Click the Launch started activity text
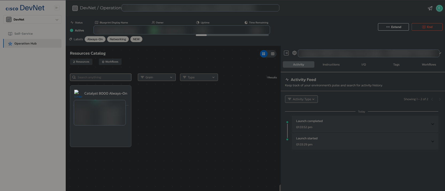The height and width of the screenshot is (191, 445). [307, 138]
